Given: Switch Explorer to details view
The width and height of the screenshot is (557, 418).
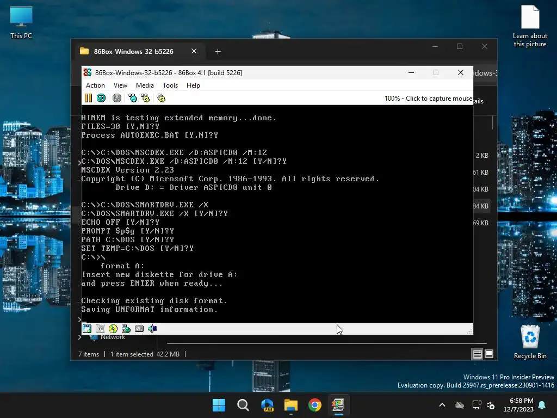Looking at the screenshot, I should 477,354.
